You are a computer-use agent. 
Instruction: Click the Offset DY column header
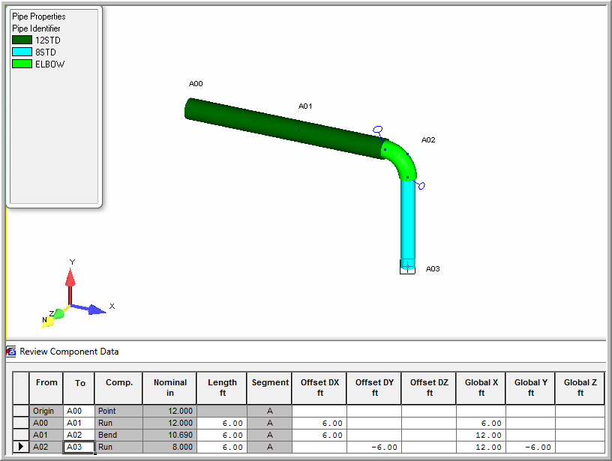coord(374,388)
